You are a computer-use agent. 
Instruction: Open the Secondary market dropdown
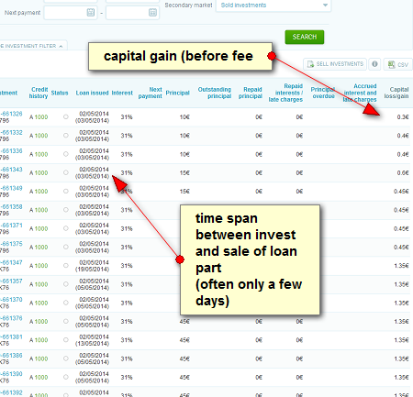pos(273,6)
